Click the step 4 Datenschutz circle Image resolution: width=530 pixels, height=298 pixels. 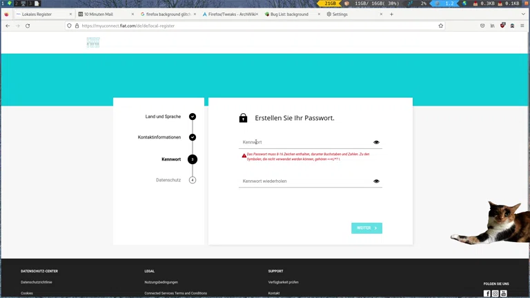(193, 180)
